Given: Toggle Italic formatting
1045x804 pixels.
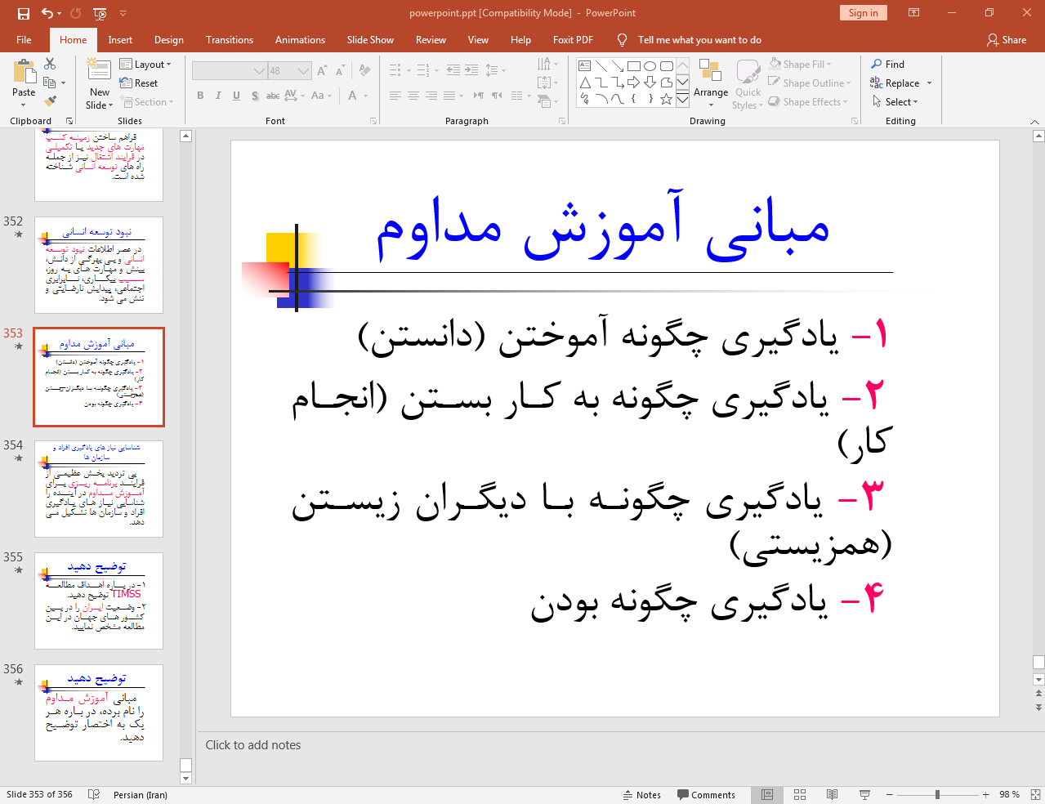Looking at the screenshot, I should [218, 96].
